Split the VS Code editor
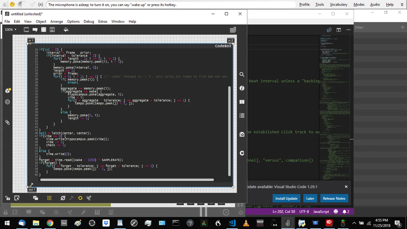The width and height of the screenshot is (407, 229). [339, 30]
